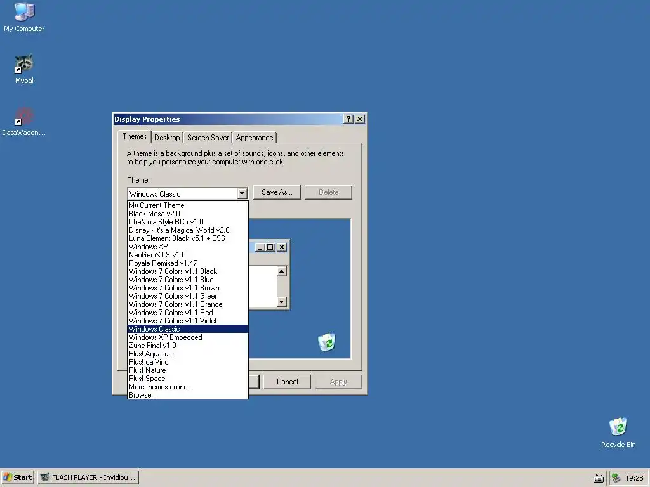
Task: Click preview window's minimize icon
Action: (260, 247)
